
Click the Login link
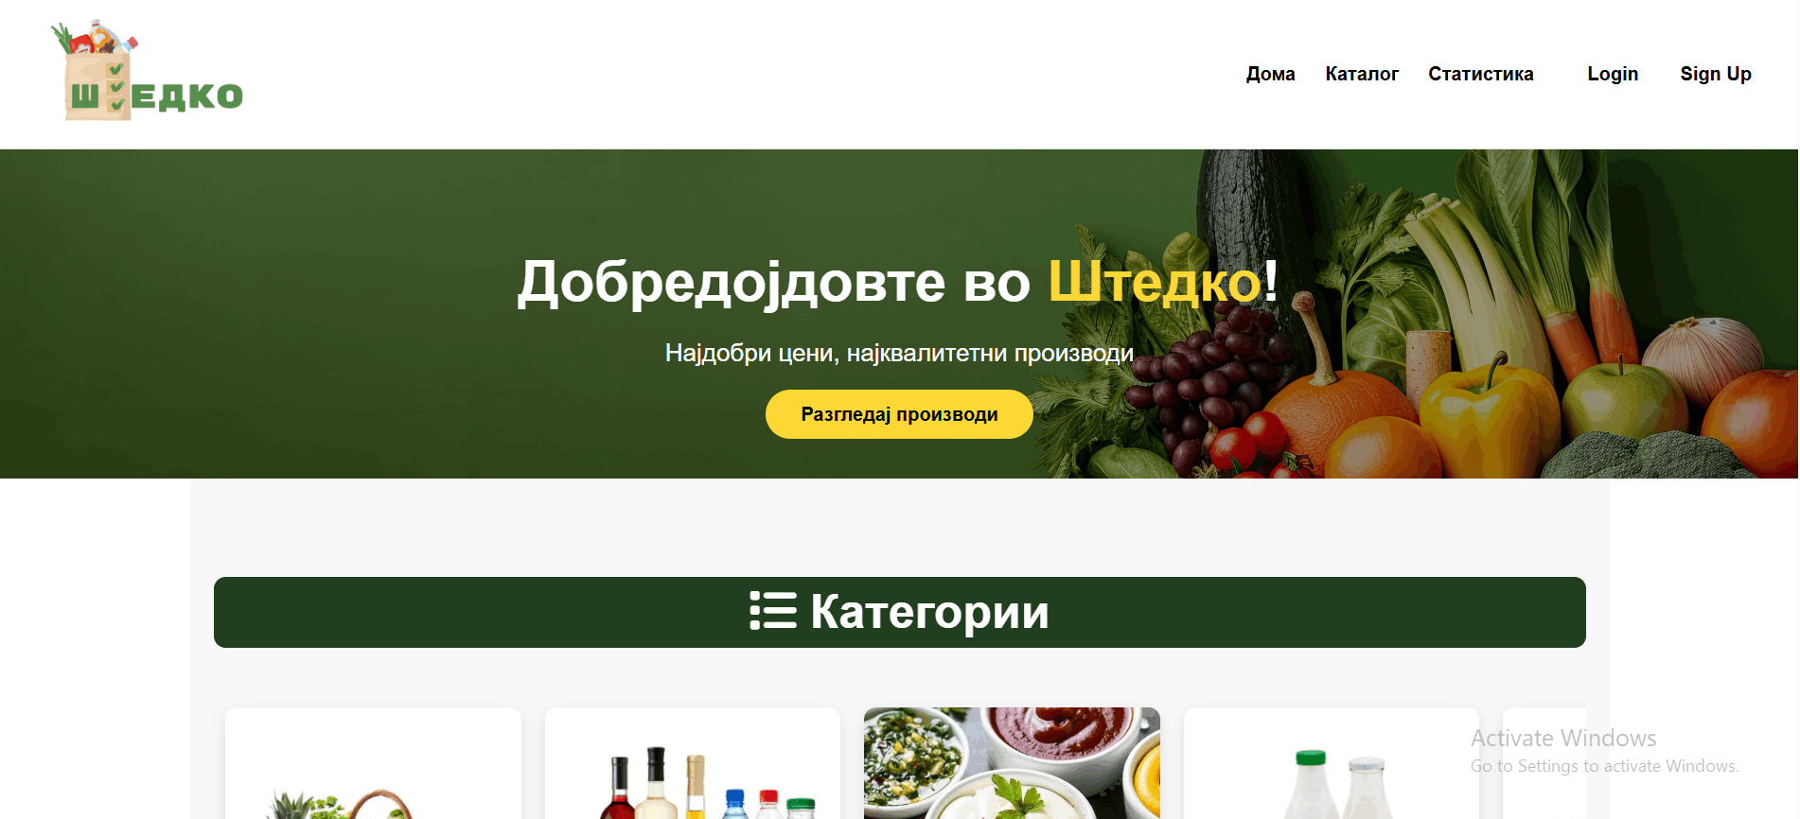(1613, 74)
